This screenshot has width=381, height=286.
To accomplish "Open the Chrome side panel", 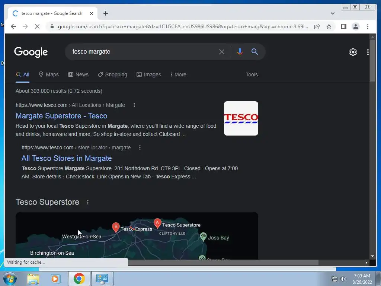I will (343, 26).
